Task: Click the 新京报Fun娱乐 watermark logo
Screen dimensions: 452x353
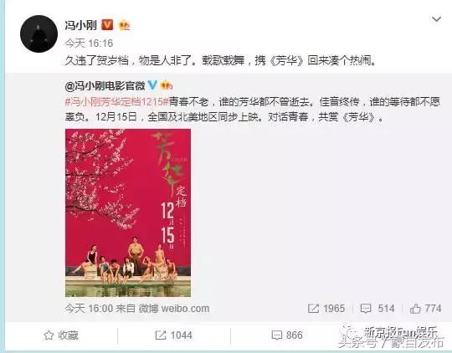Action: [392, 335]
